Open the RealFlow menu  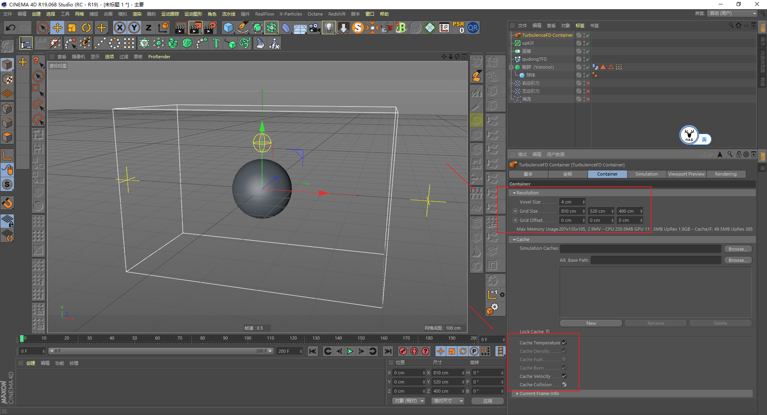pyautogui.click(x=264, y=14)
